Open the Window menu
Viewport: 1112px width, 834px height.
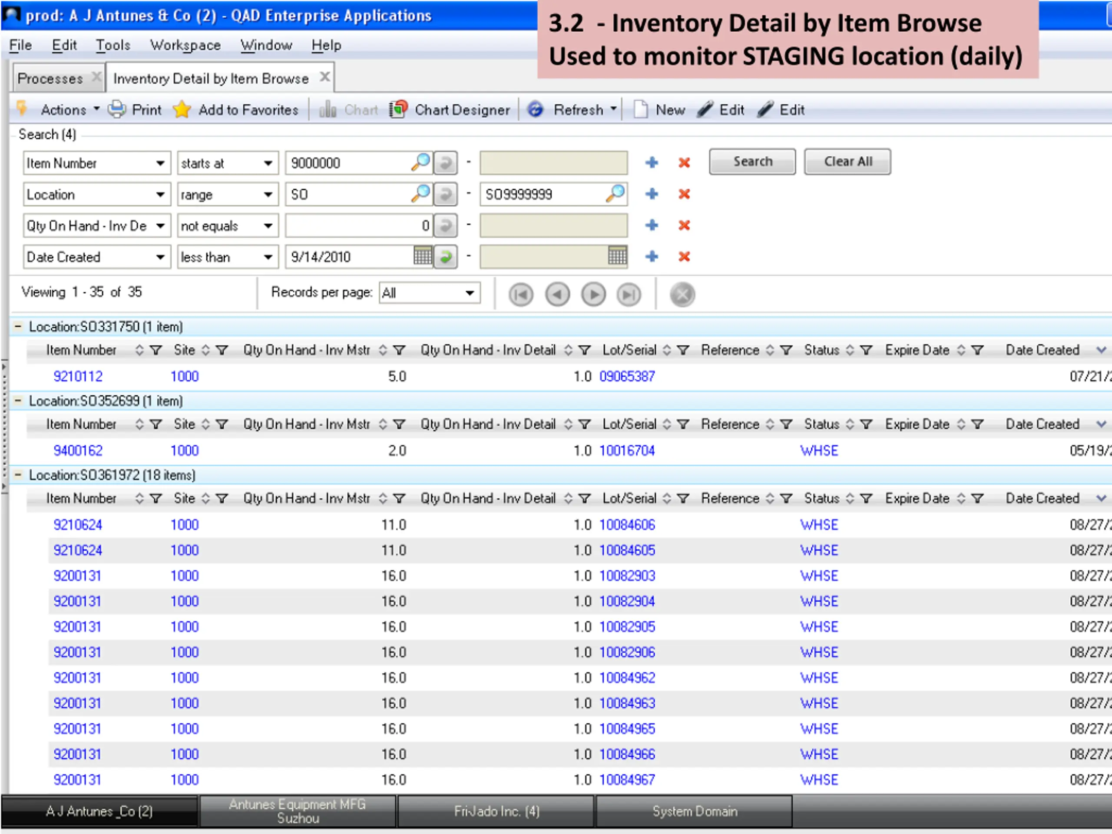click(x=266, y=45)
